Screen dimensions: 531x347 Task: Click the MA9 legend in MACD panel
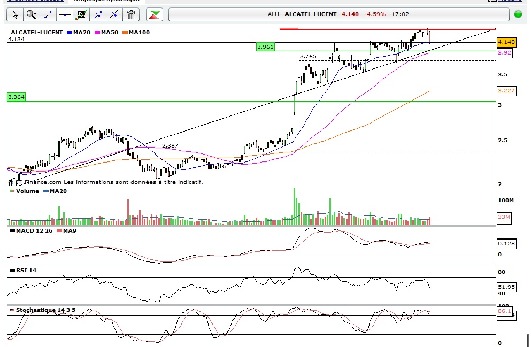pyautogui.click(x=67, y=231)
